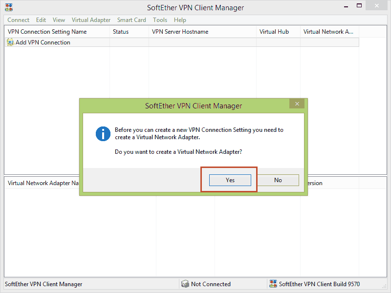
Task: Click the Virtual Network A... column header
Action: pyautogui.click(x=329, y=32)
